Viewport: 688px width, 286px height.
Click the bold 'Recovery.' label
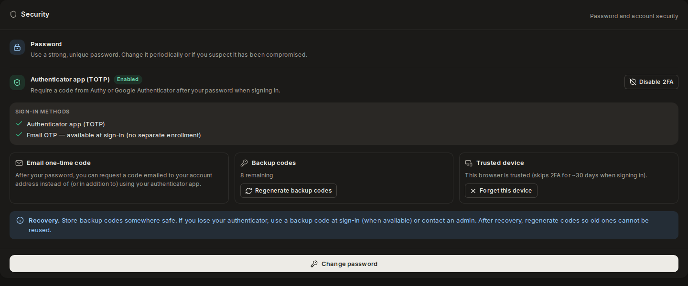point(44,221)
